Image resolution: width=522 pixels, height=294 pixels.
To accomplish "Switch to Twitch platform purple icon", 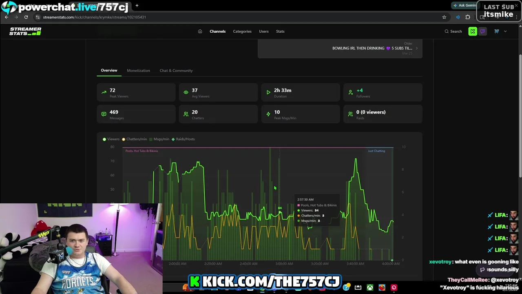I will tap(482, 31).
